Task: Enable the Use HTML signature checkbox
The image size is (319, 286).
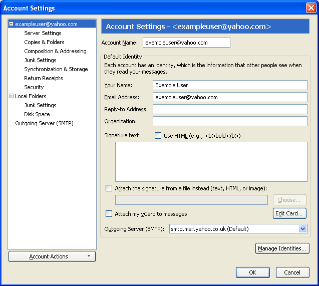Action: point(158,136)
